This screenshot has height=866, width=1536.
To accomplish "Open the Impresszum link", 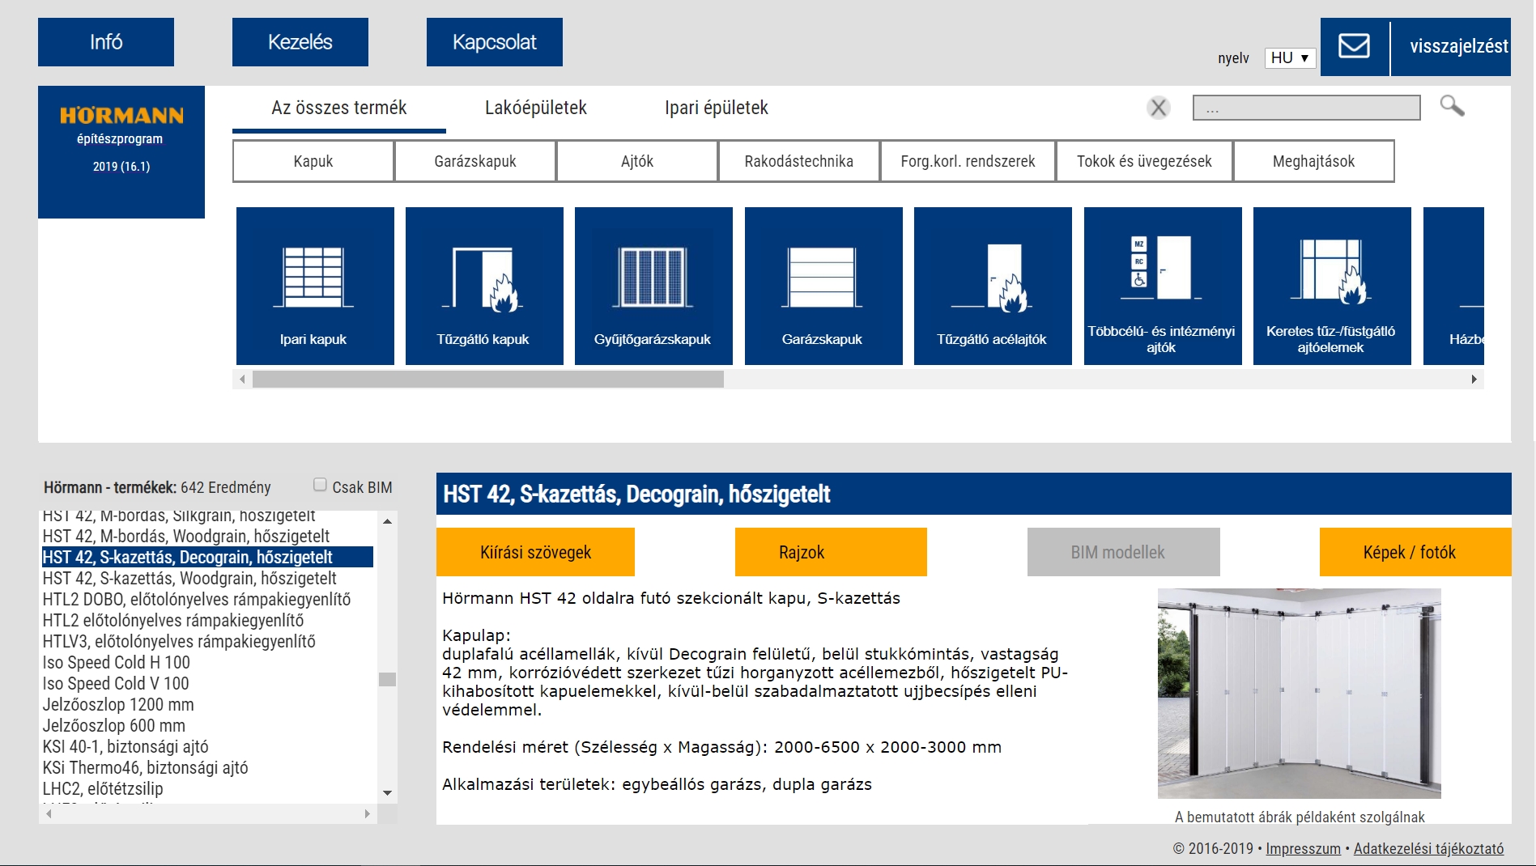I will click(1303, 848).
